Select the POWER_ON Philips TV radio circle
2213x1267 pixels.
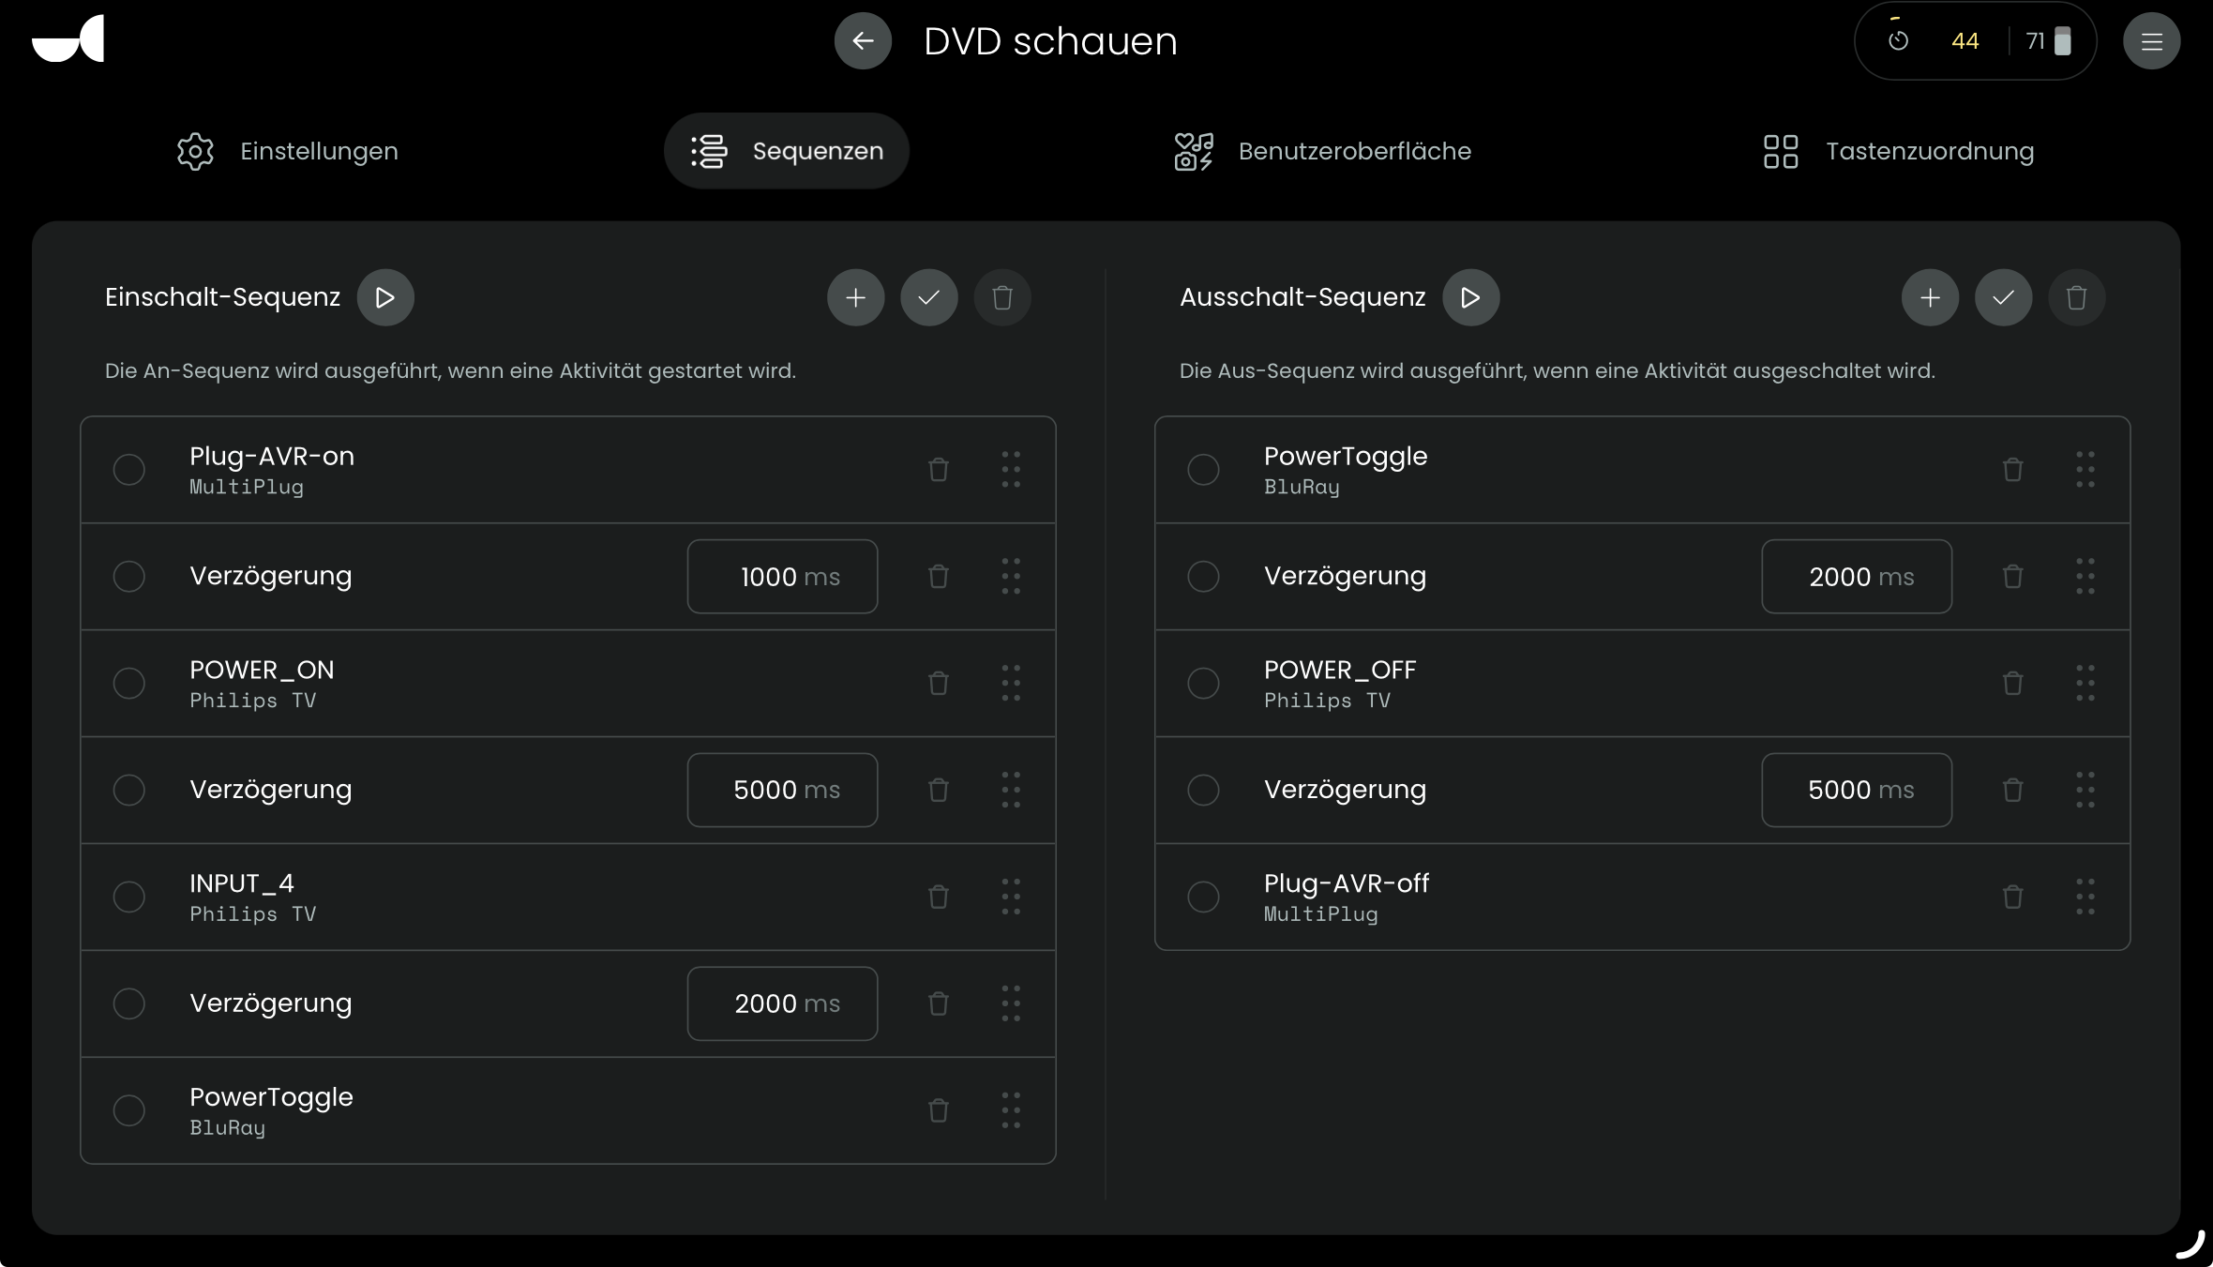pyautogui.click(x=128, y=683)
